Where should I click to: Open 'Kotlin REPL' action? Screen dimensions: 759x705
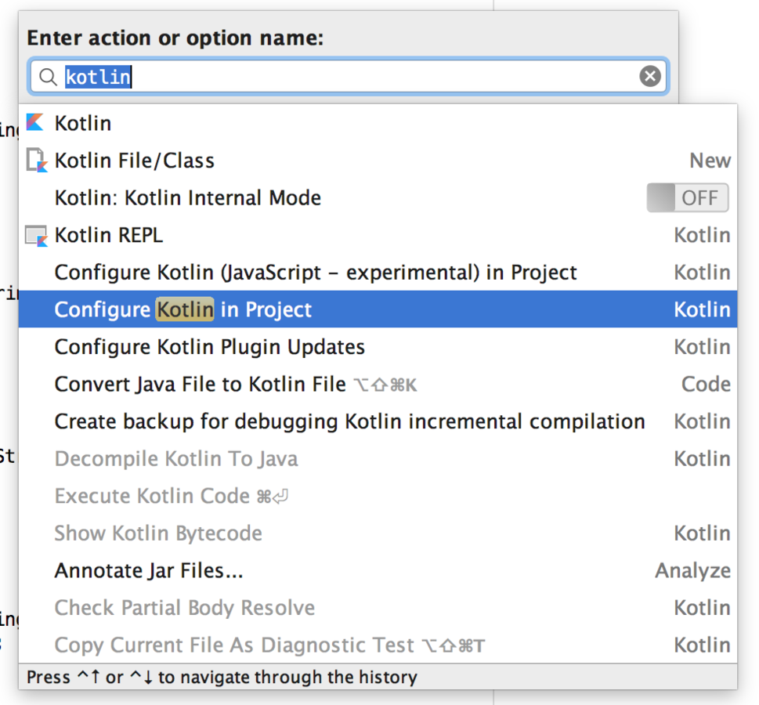click(378, 235)
